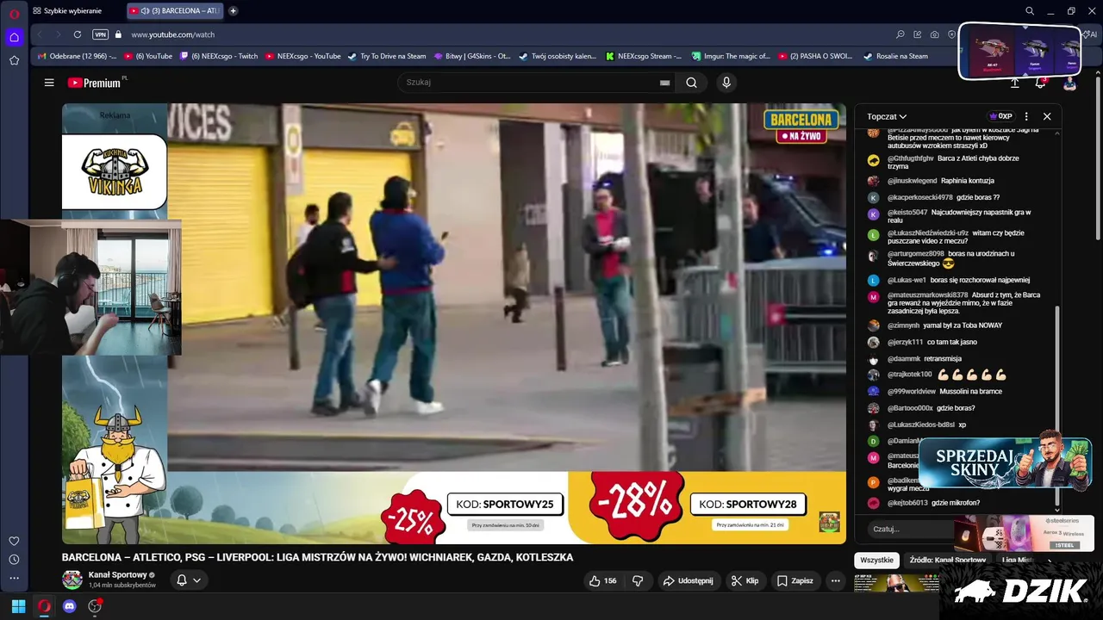Open Odebrane (12 966) bookmark

tap(76, 56)
